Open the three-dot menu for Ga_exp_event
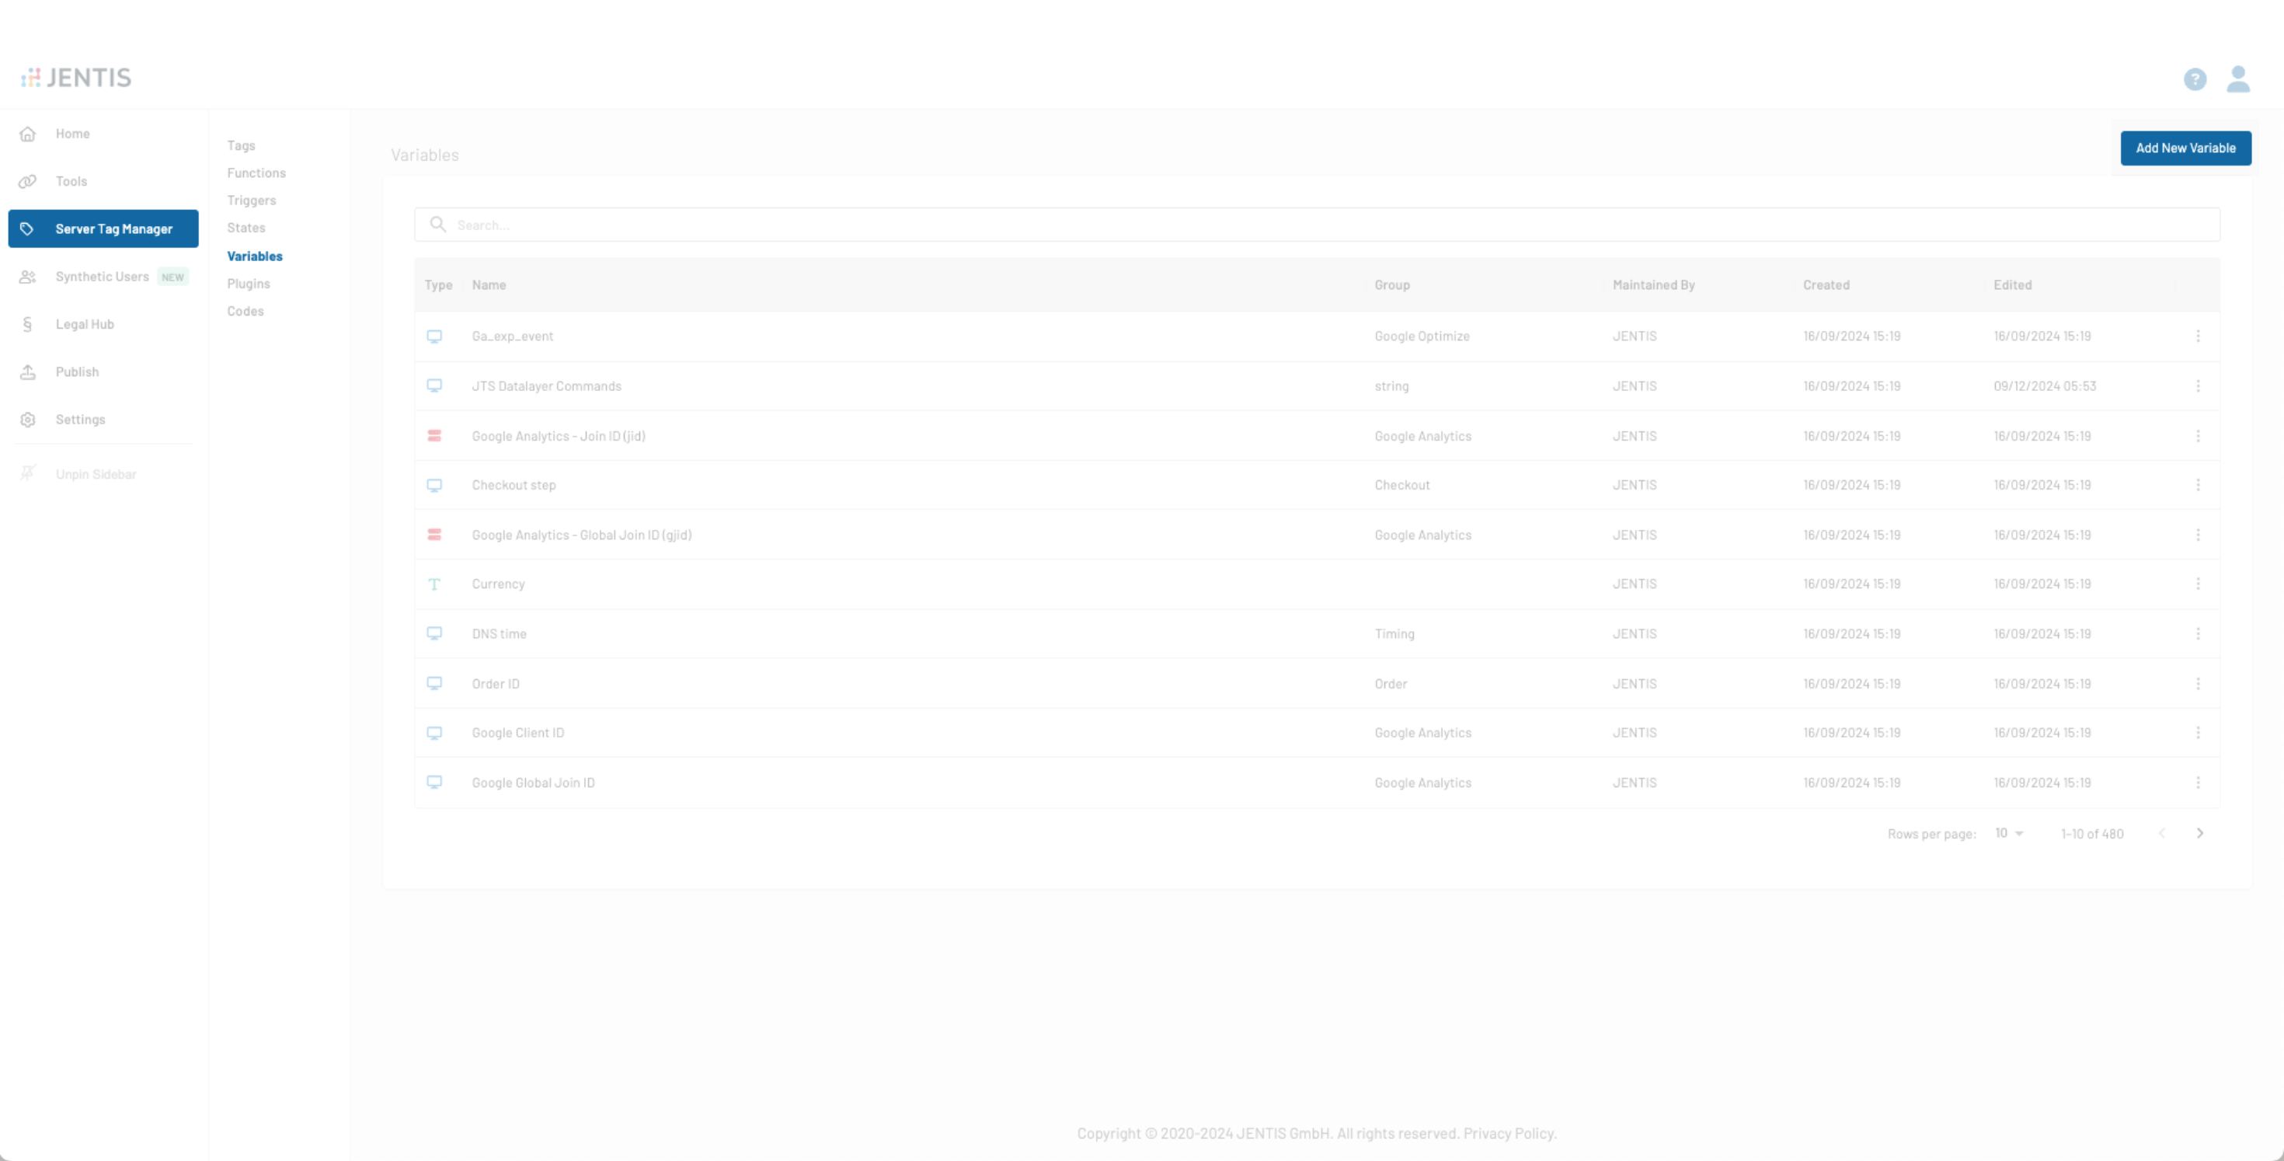2284x1161 pixels. (x=2198, y=336)
